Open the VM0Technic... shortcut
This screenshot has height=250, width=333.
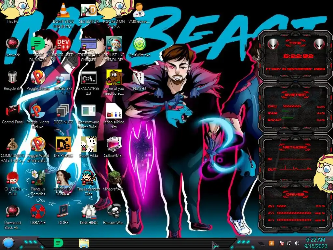pyautogui.click(x=139, y=10)
